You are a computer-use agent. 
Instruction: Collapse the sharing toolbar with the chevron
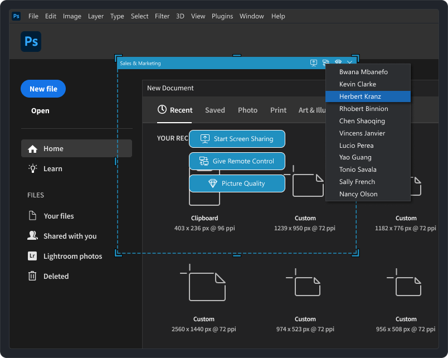(350, 63)
